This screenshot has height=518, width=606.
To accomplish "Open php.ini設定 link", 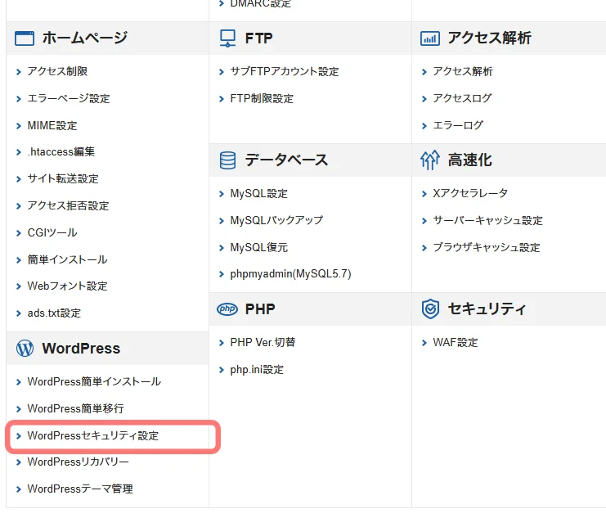I will (257, 370).
